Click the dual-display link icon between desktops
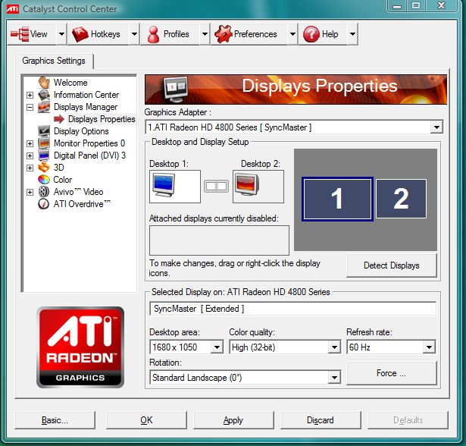466x446 pixels. [217, 187]
